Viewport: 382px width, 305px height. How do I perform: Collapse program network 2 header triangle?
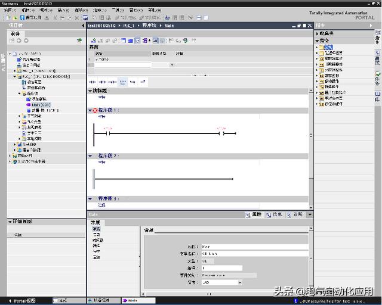[x=90, y=156]
